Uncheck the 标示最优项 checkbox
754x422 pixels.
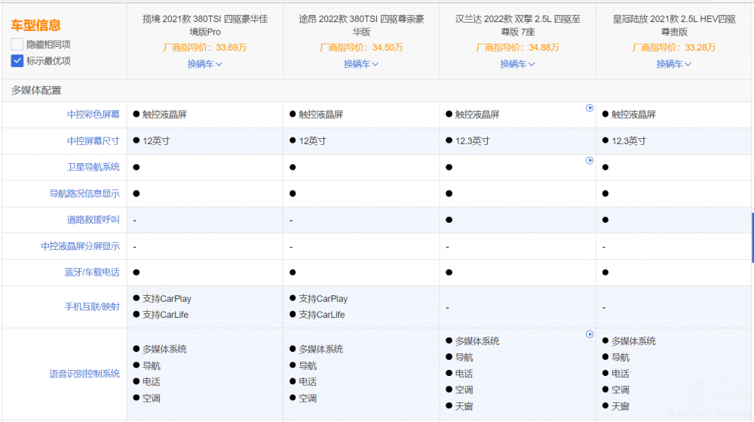click(17, 60)
